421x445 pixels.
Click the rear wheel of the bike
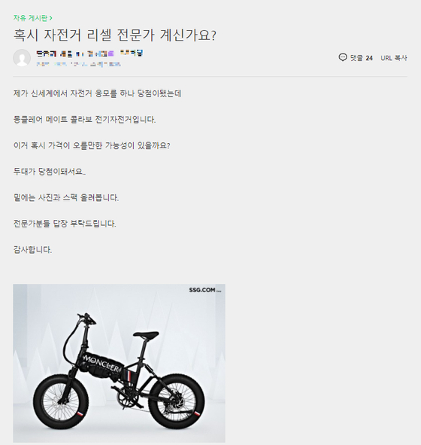[x=176, y=401]
